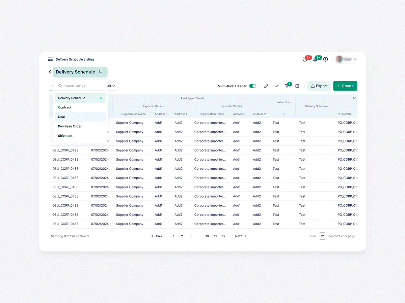405x303 pixels.
Task: Select Deal in listings menu
Action: point(80,117)
